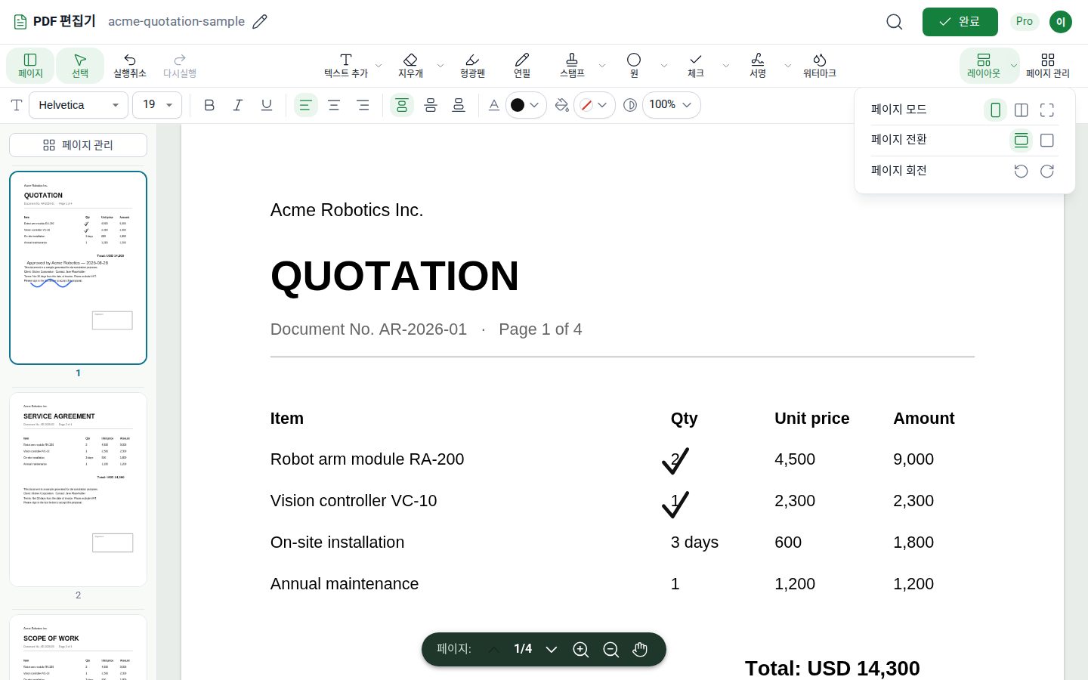Rotate page counterclockwise
The height and width of the screenshot is (680, 1088).
click(x=1022, y=172)
